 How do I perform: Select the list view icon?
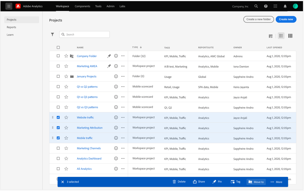click(281, 36)
